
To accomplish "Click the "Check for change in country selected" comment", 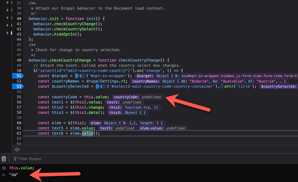I will click(75, 50).
